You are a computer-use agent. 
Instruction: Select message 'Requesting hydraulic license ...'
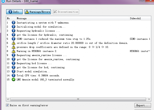(x=38, y=31)
